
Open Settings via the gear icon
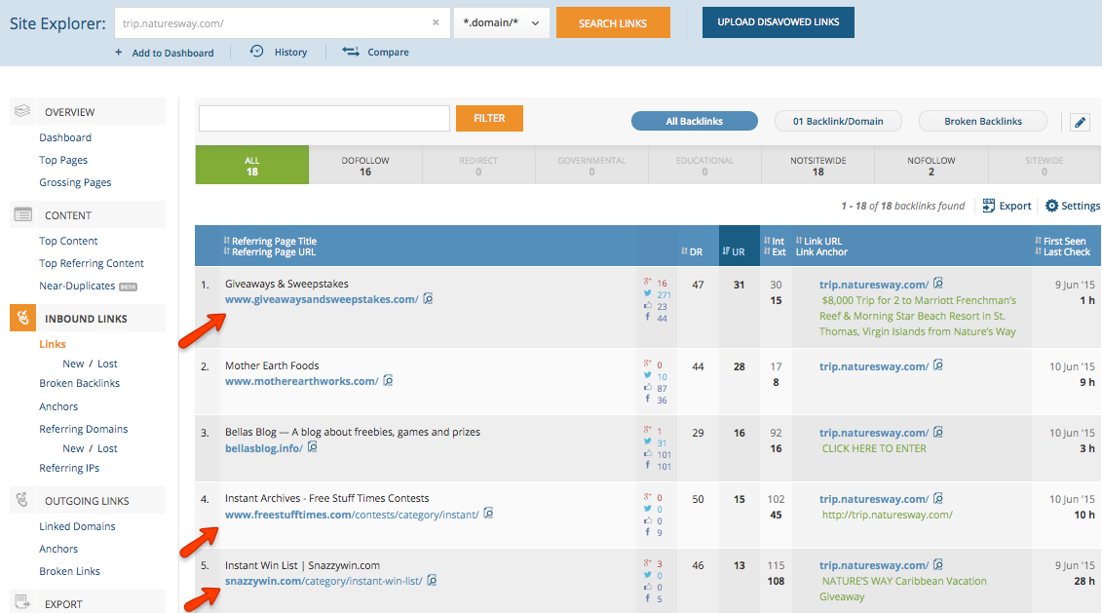point(1051,206)
